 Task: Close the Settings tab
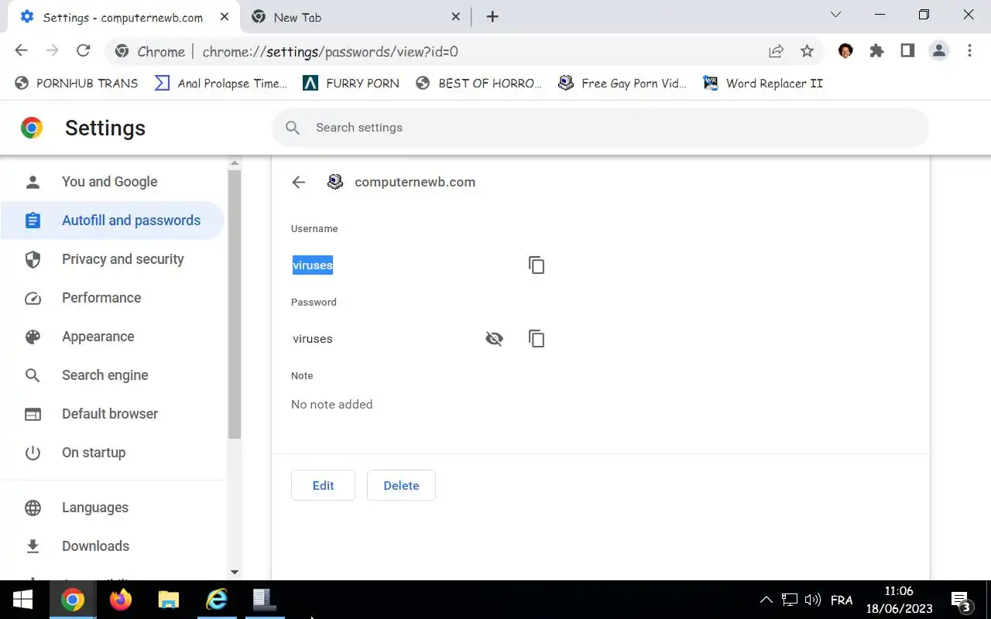(223, 17)
